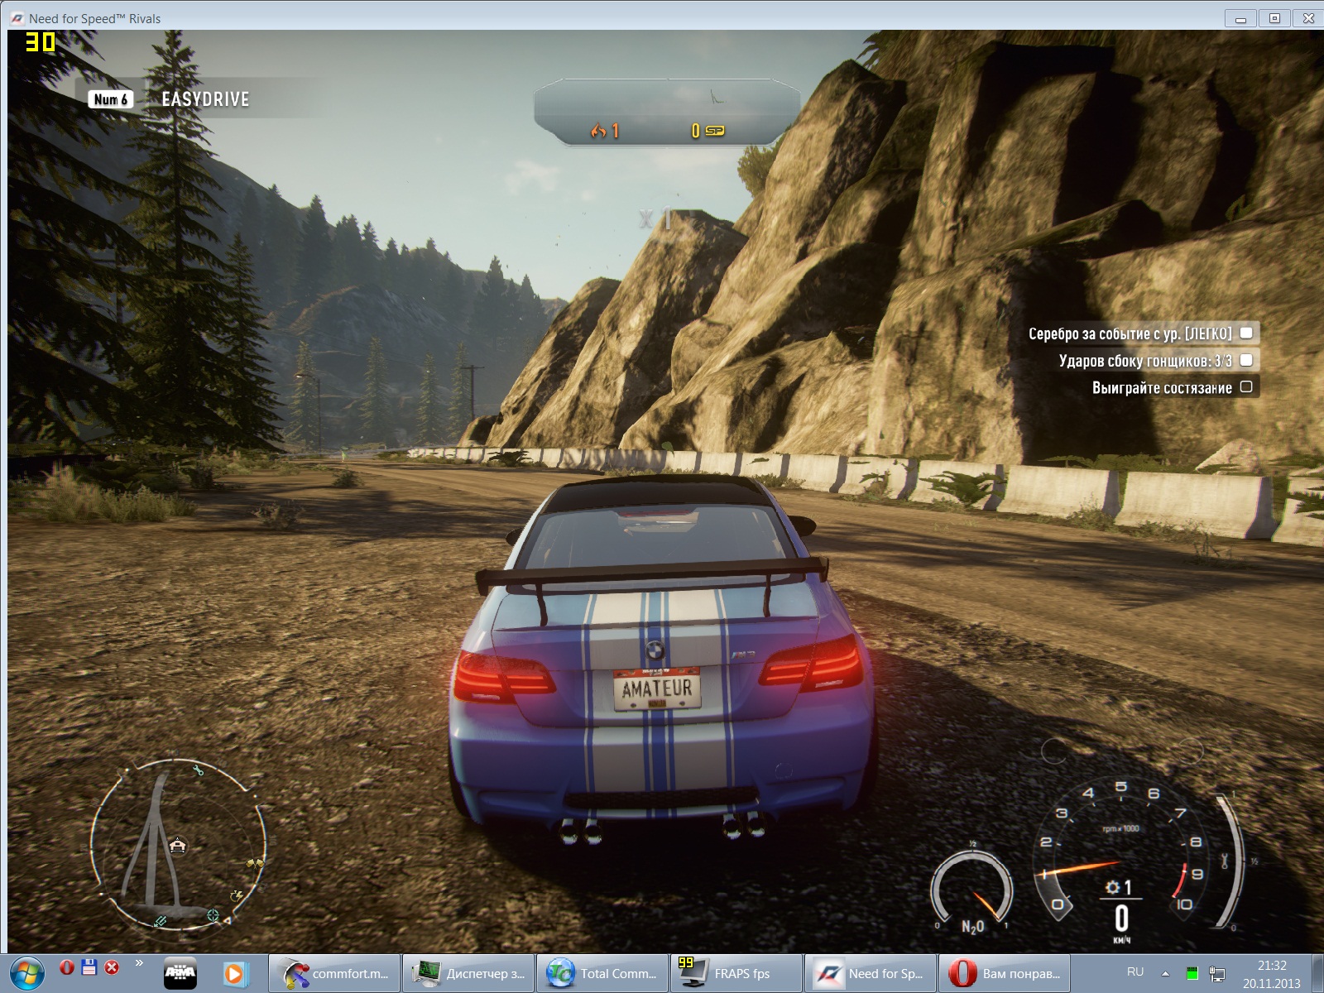The image size is (1324, 993).
Task: Click the red X circle quick launch icon
Action: (x=112, y=967)
